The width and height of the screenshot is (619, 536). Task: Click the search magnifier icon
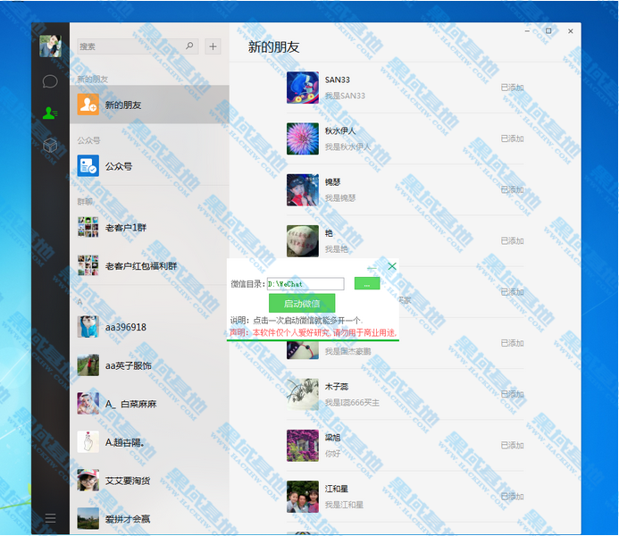pyautogui.click(x=189, y=46)
